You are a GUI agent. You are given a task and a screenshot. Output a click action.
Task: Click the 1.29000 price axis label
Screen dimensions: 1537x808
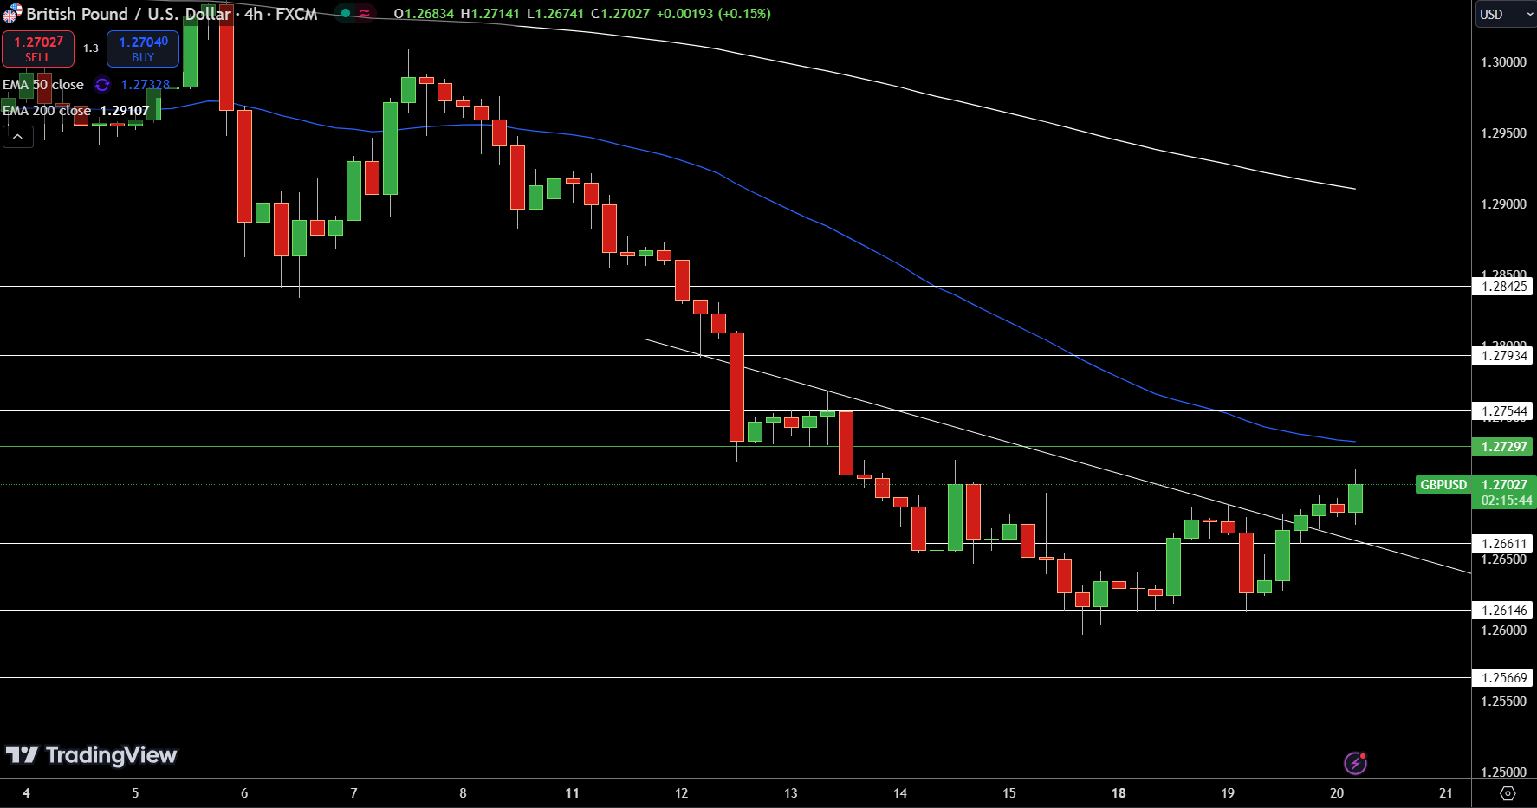(x=1504, y=204)
